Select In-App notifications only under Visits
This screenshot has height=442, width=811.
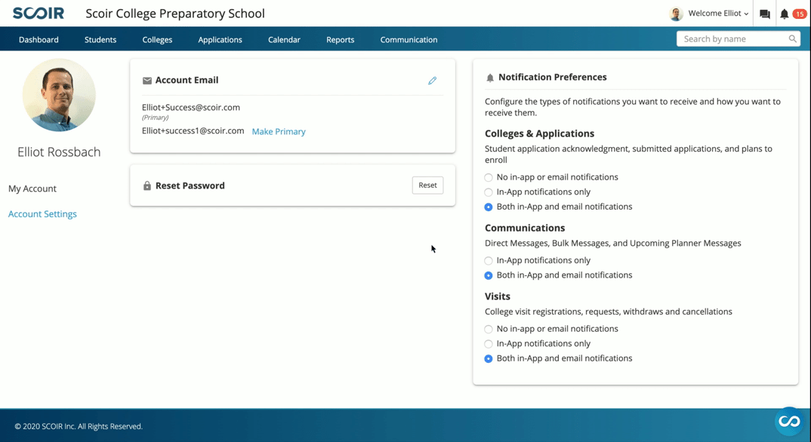[489, 344]
